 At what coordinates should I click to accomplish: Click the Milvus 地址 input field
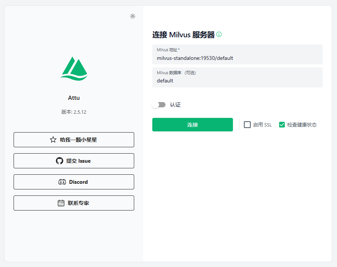[237, 54]
